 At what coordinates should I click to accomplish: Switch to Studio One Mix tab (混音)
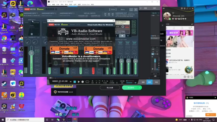149,82
